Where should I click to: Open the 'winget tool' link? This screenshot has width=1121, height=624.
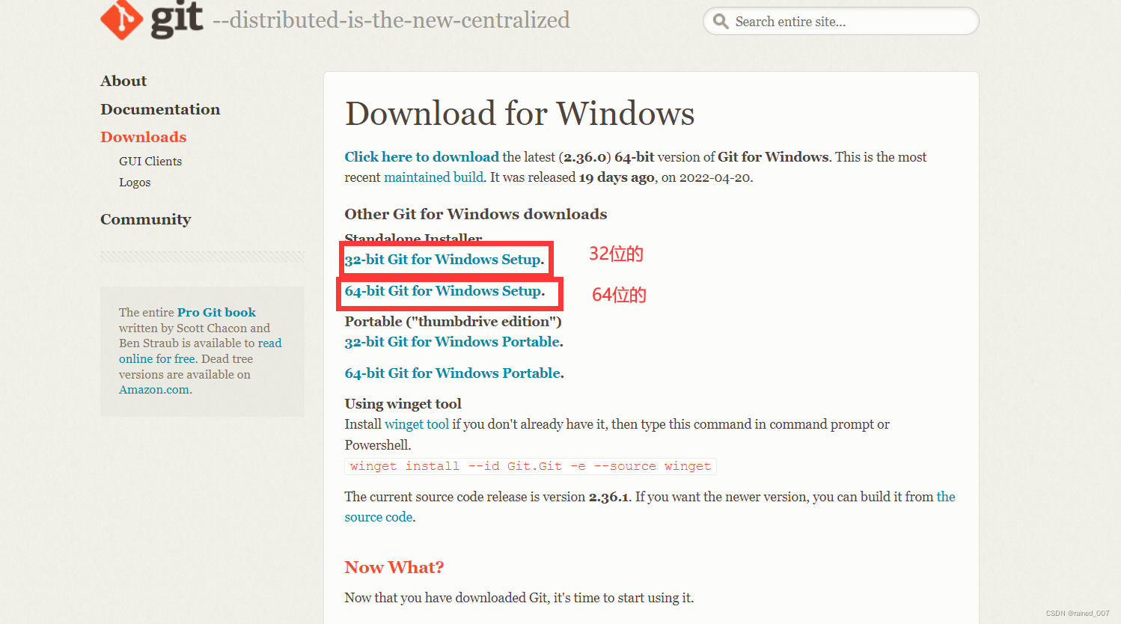(x=417, y=424)
